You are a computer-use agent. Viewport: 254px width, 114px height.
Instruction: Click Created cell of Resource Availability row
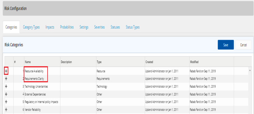(167, 71)
